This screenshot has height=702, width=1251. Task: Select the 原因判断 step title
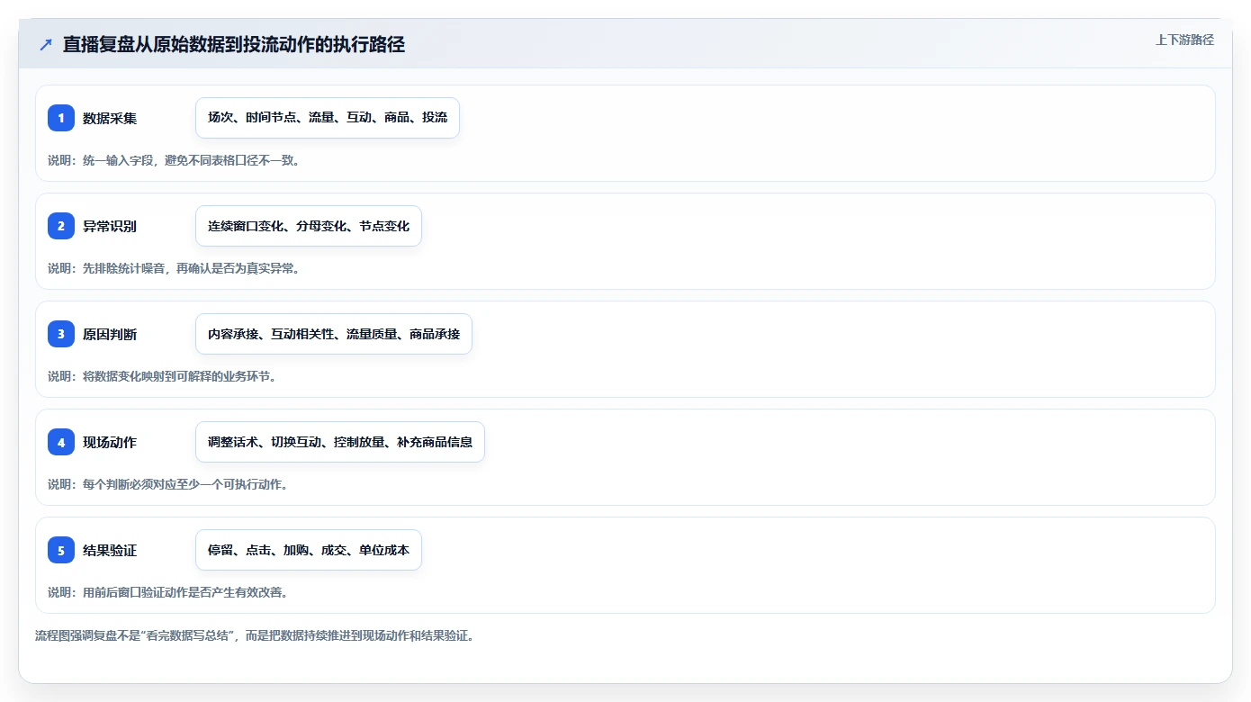pyautogui.click(x=110, y=334)
